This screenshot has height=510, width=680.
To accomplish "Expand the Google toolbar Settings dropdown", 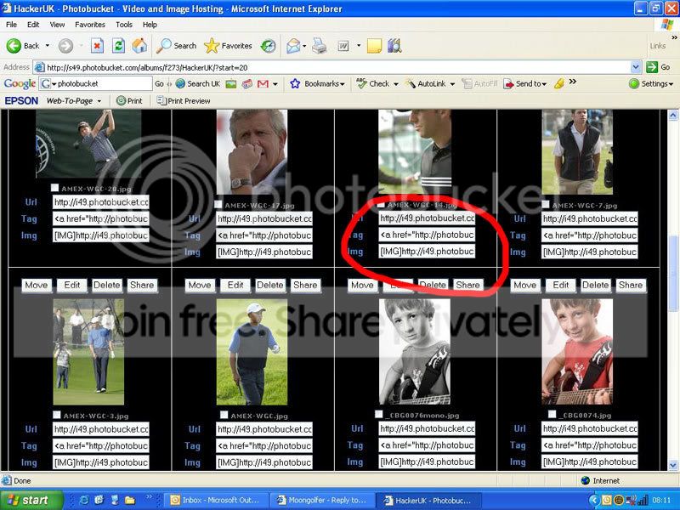I will [652, 83].
